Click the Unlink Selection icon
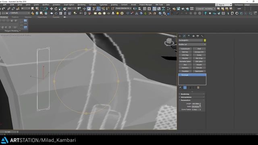 tap(13, 9)
